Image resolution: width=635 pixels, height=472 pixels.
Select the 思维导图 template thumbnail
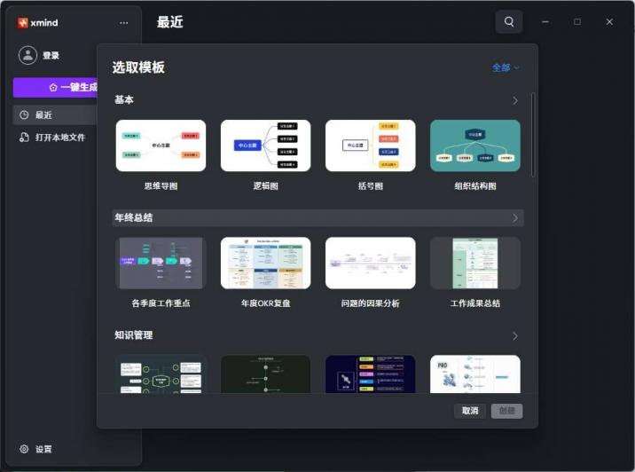(161, 146)
